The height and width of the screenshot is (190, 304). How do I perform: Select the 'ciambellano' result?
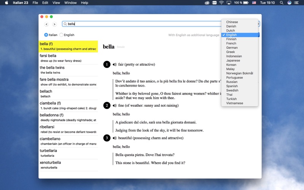pyautogui.click(x=68, y=141)
